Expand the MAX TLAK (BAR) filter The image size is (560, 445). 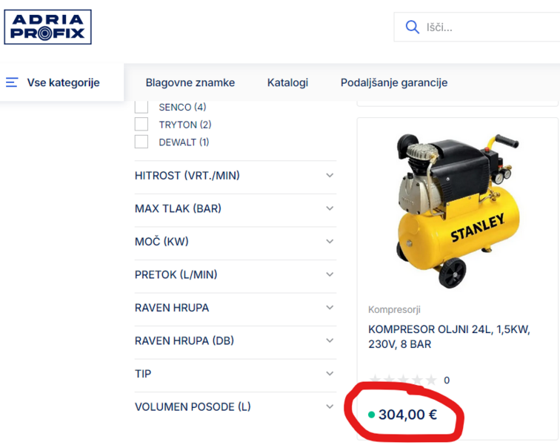pos(330,208)
